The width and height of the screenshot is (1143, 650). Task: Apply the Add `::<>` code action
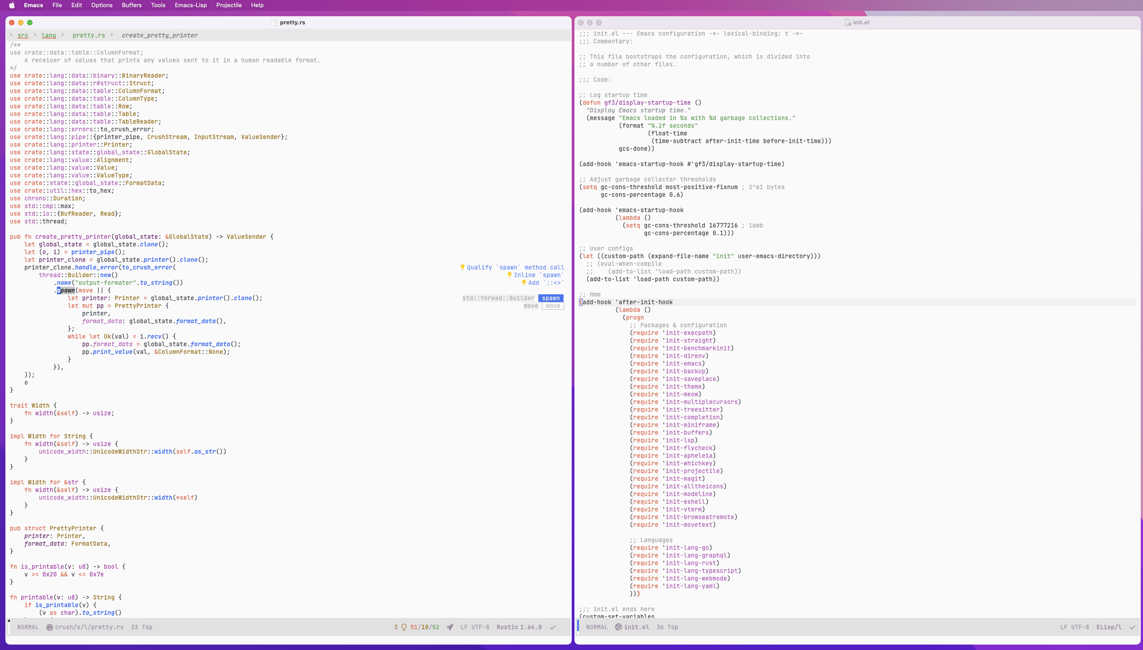(x=546, y=283)
